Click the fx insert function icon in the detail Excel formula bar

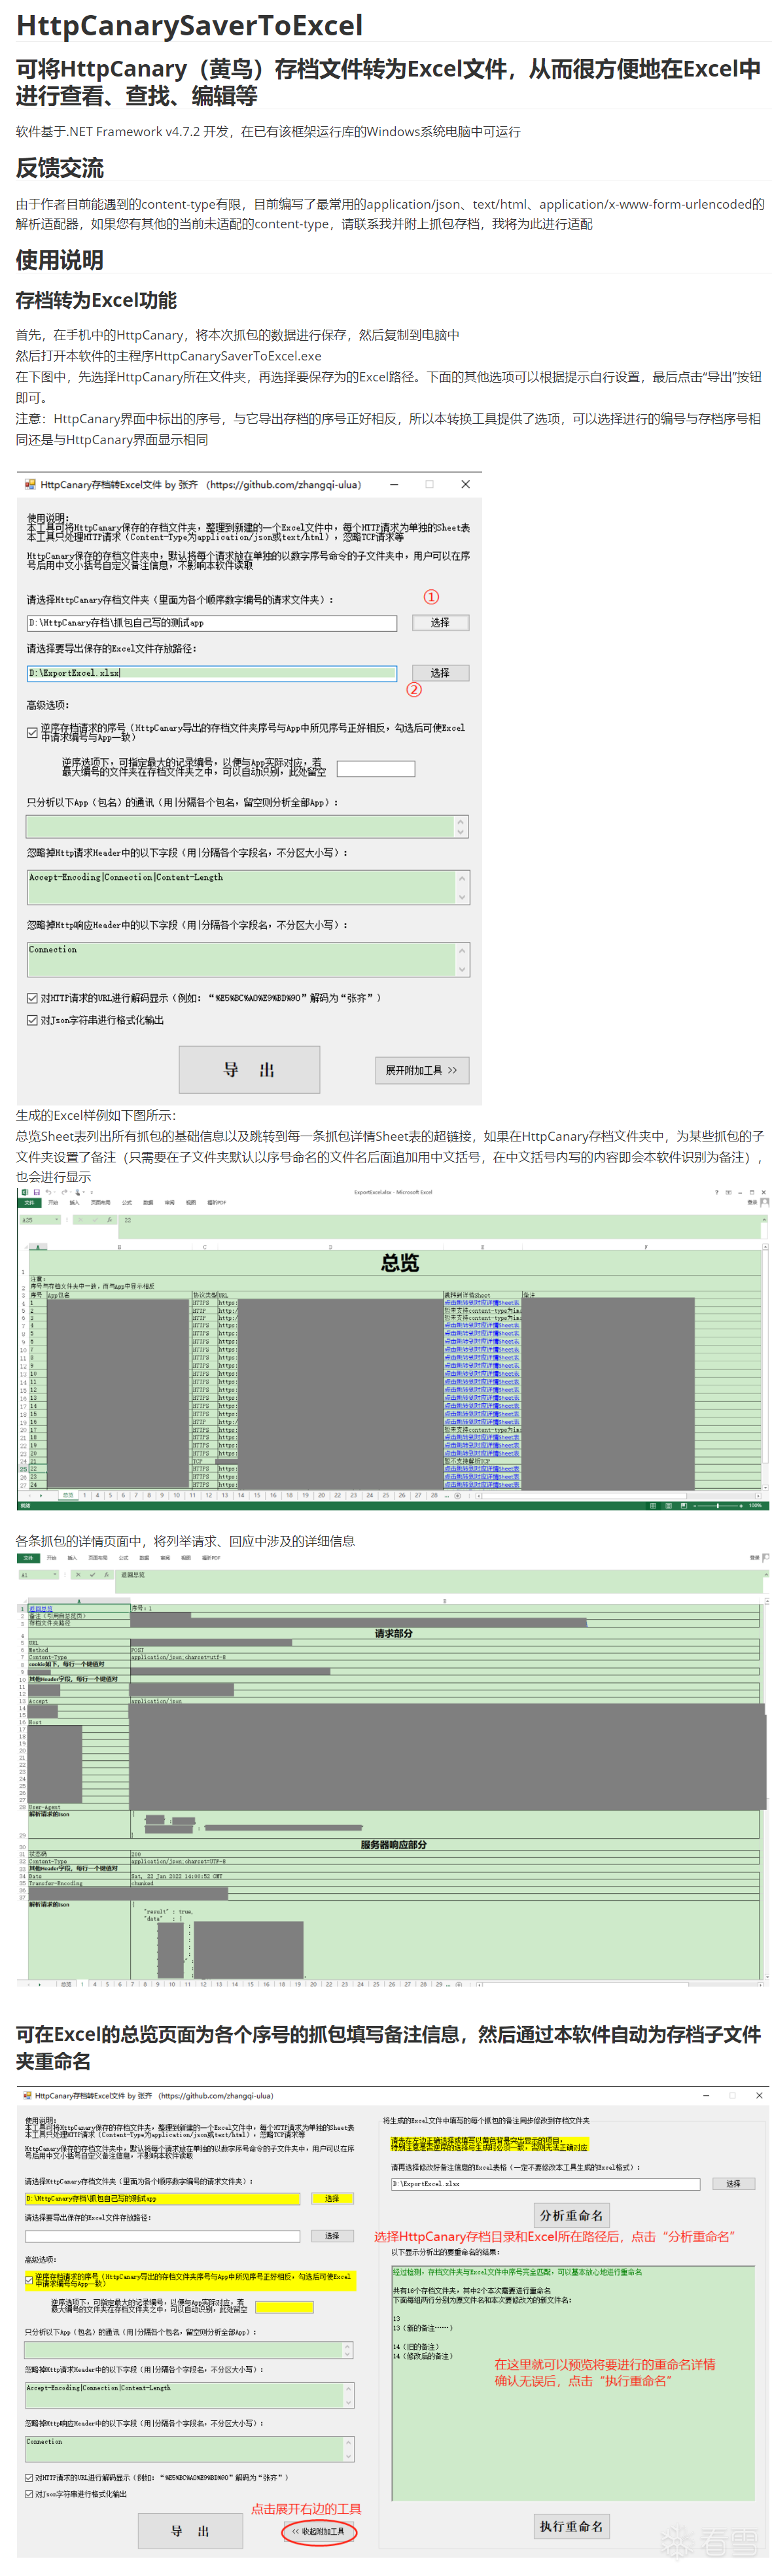[x=107, y=1574]
